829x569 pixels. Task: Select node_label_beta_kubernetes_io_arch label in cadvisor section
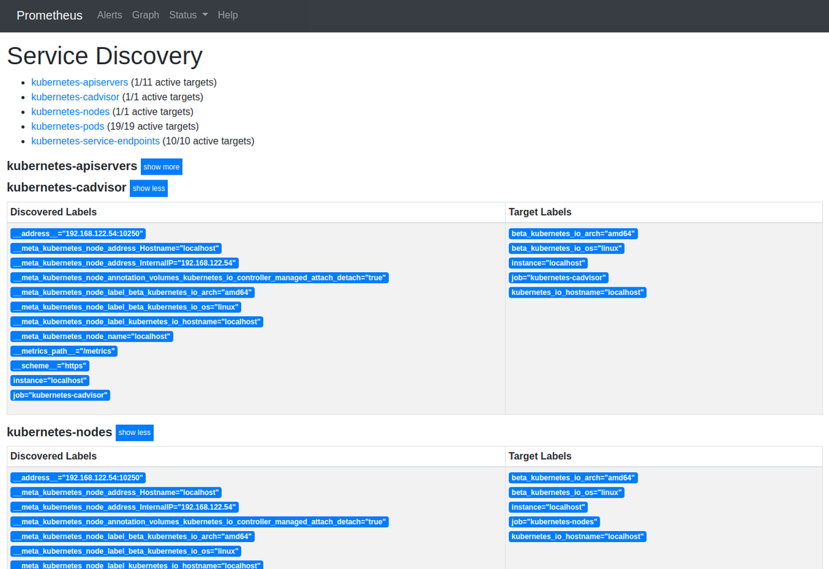pyautogui.click(x=133, y=293)
